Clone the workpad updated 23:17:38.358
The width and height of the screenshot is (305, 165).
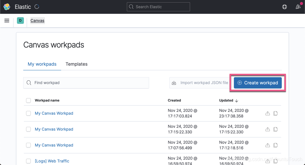pos(276,113)
